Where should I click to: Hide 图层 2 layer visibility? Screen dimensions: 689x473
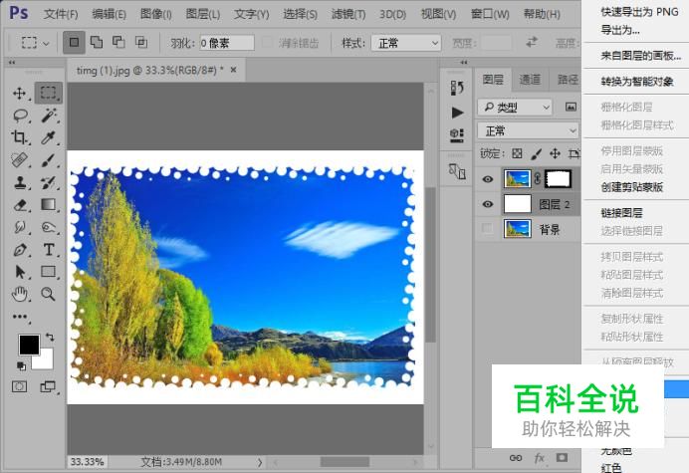click(487, 204)
